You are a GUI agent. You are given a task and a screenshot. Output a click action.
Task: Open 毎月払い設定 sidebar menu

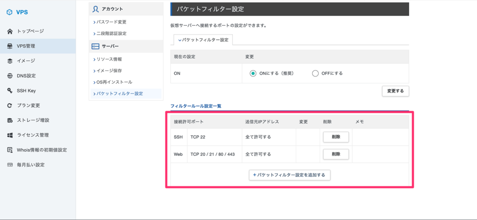coord(38,165)
